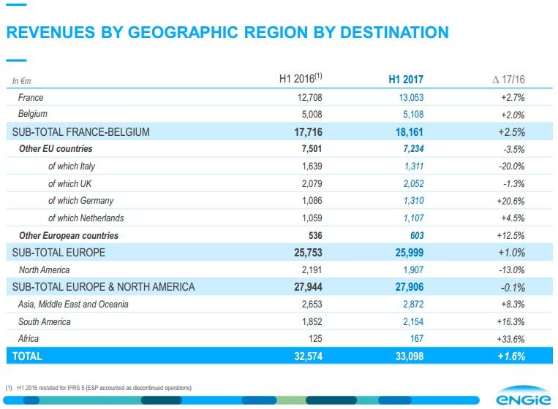Image resolution: width=558 pixels, height=409 pixels.
Task: Click the sub-total value 17,716
Action: click(x=308, y=132)
